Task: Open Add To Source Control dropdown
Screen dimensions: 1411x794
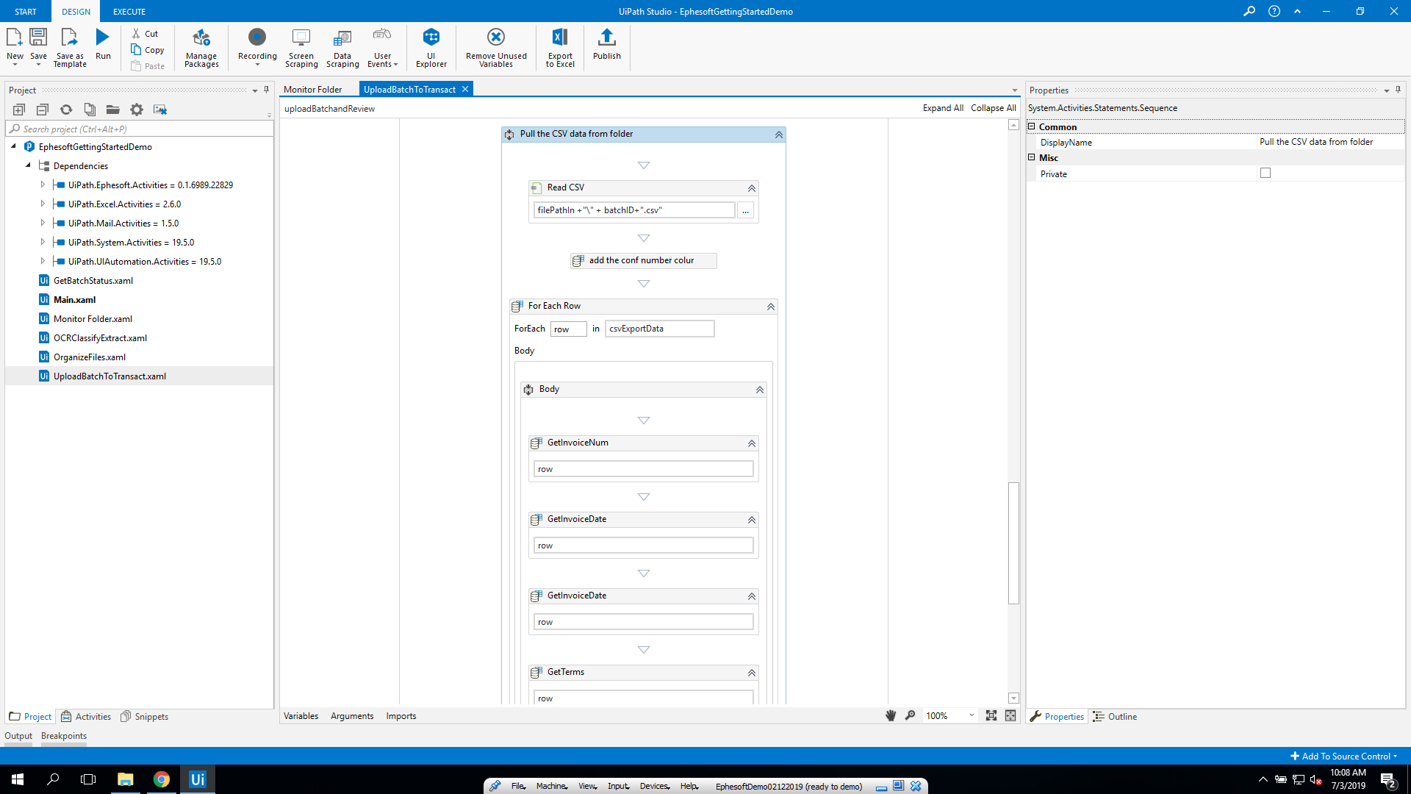Action: (x=1344, y=756)
